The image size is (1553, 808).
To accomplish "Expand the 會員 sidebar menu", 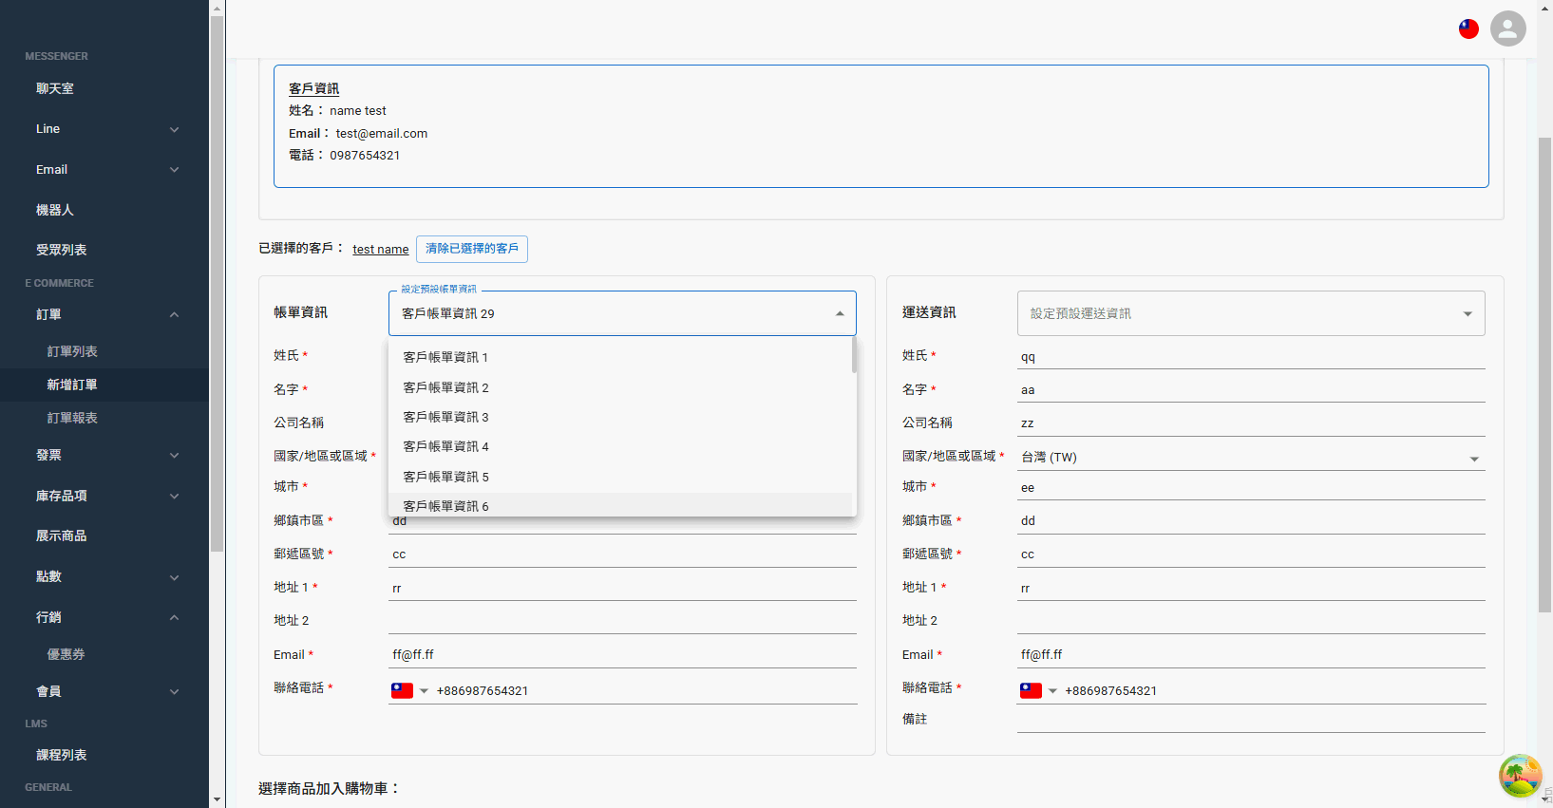I will (x=104, y=691).
